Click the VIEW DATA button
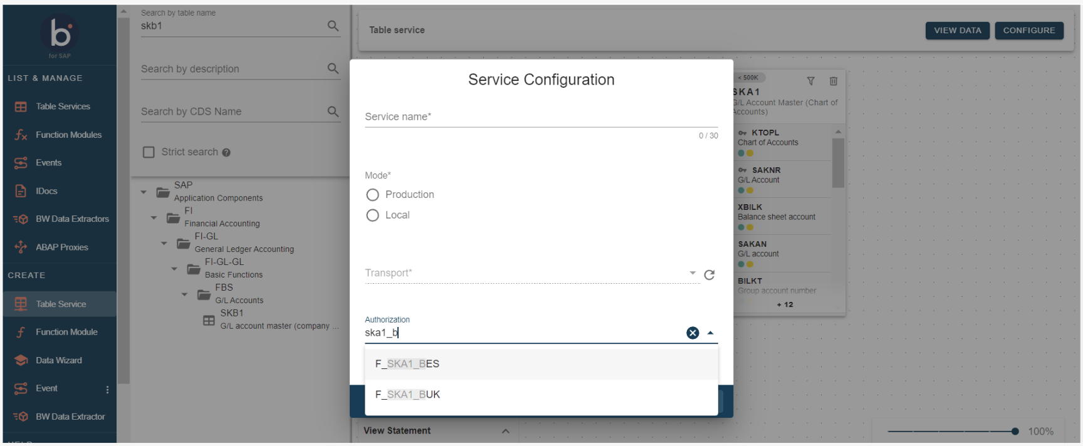This screenshot has height=446, width=1083. click(957, 31)
